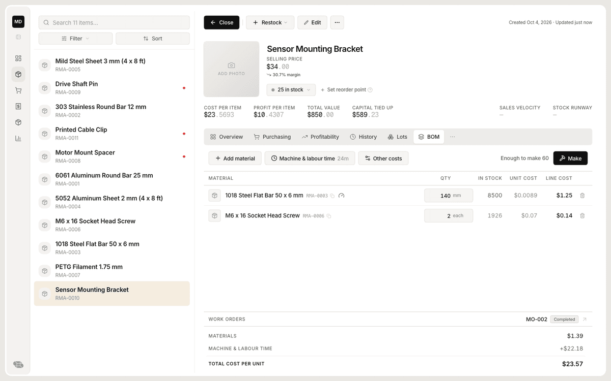Screen dimensions: 611x381
Task: Go to the Lots tab
Action: coord(398,137)
